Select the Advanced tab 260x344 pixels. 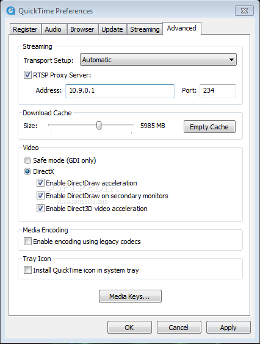point(182,28)
